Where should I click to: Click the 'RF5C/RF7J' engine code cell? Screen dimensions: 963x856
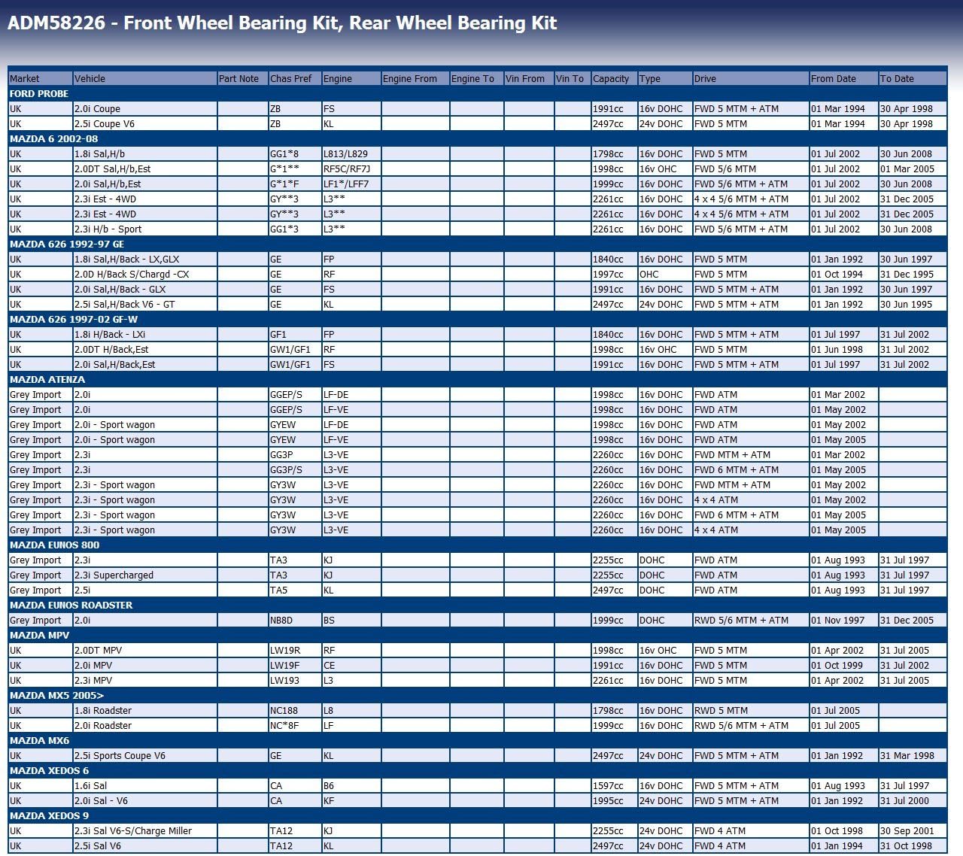pyautogui.click(x=351, y=168)
